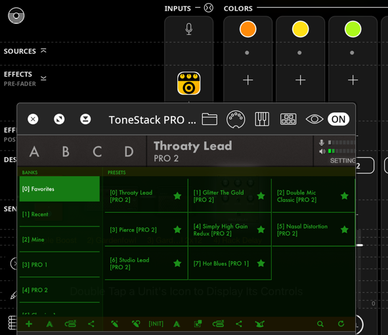Select the [2] Mine bank
This screenshot has width=388, height=335.
click(x=59, y=240)
